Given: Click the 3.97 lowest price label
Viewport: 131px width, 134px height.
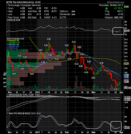Looking at the screenshot, I should (116, 89).
